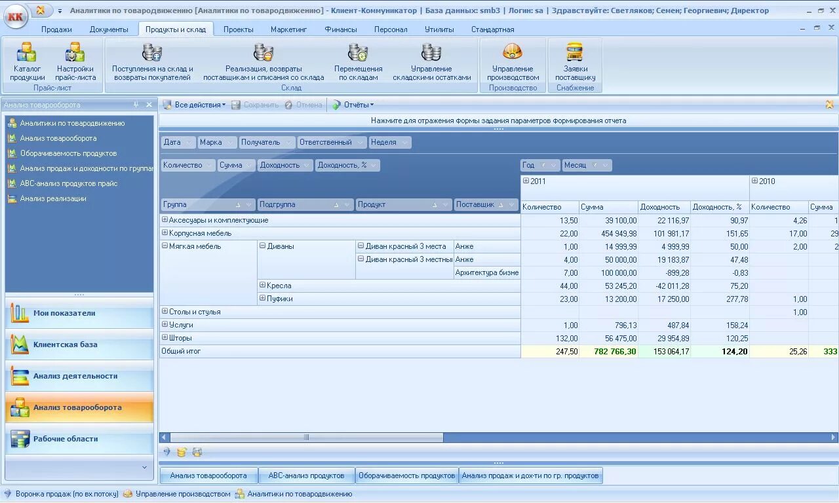
Task: Expand the Шторы group row
Action: [165, 338]
